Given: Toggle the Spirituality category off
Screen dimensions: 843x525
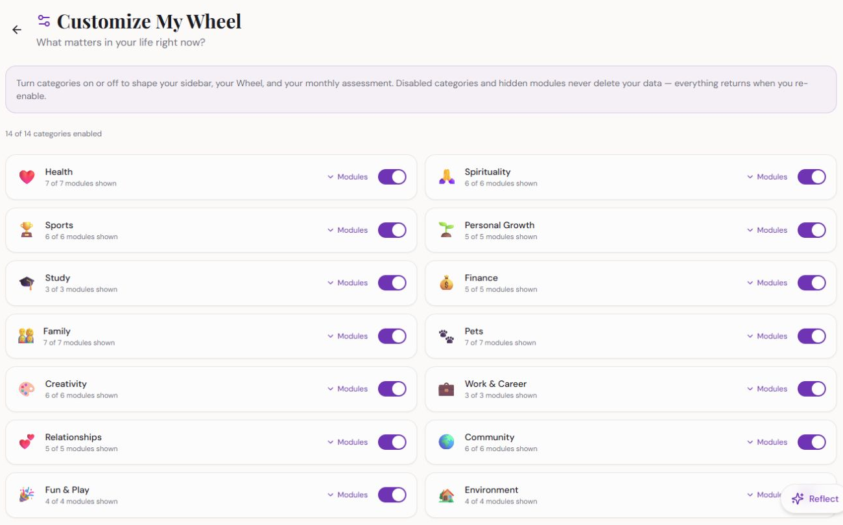Looking at the screenshot, I should [812, 177].
